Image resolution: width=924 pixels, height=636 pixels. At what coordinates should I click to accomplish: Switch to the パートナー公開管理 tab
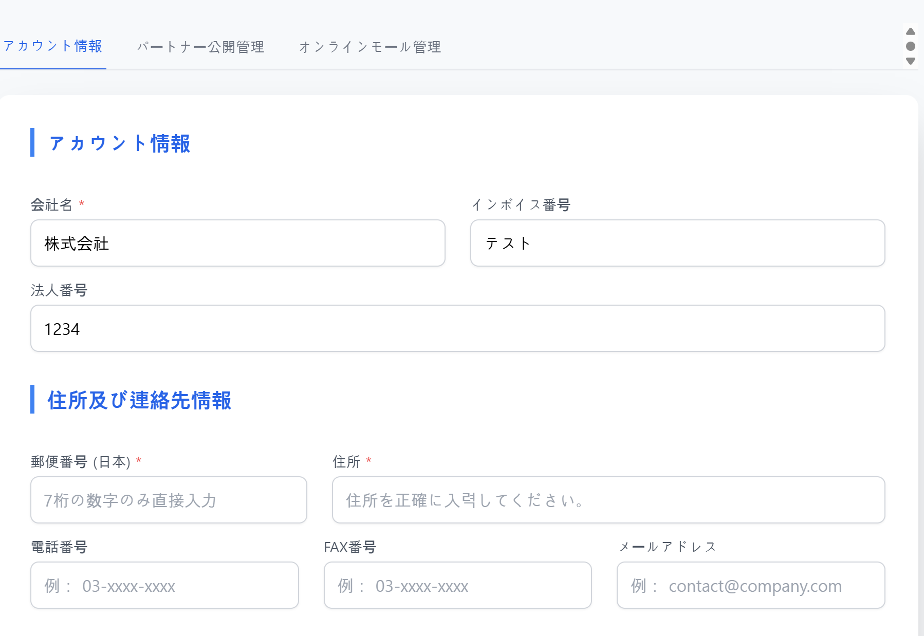coord(201,47)
